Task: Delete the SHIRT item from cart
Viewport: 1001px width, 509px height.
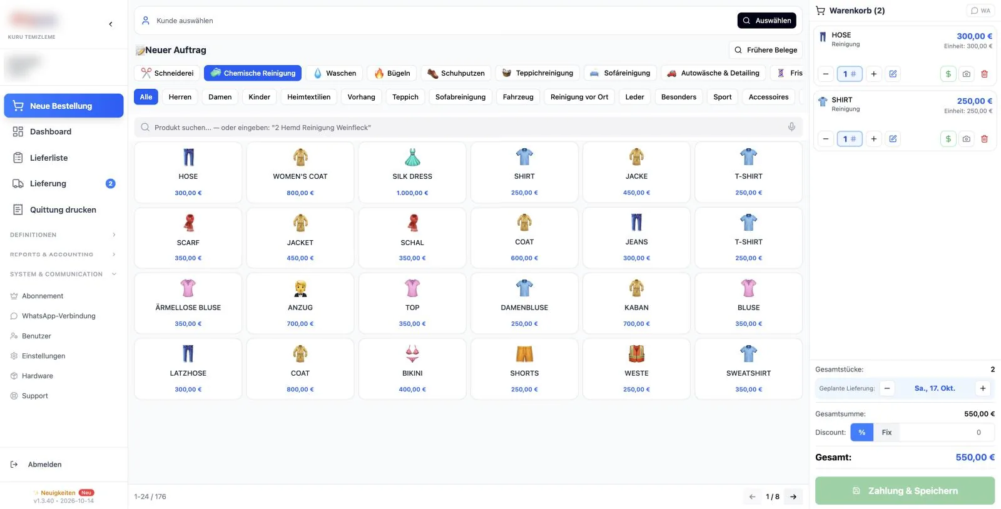Action: 984,139
